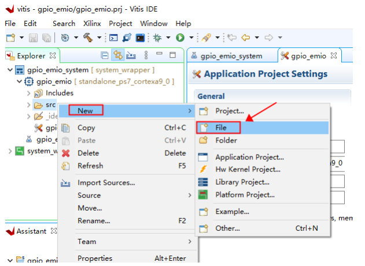This screenshot has width=365, height=266.
Task: Select Folder in the New submenu
Action: (x=263, y=140)
